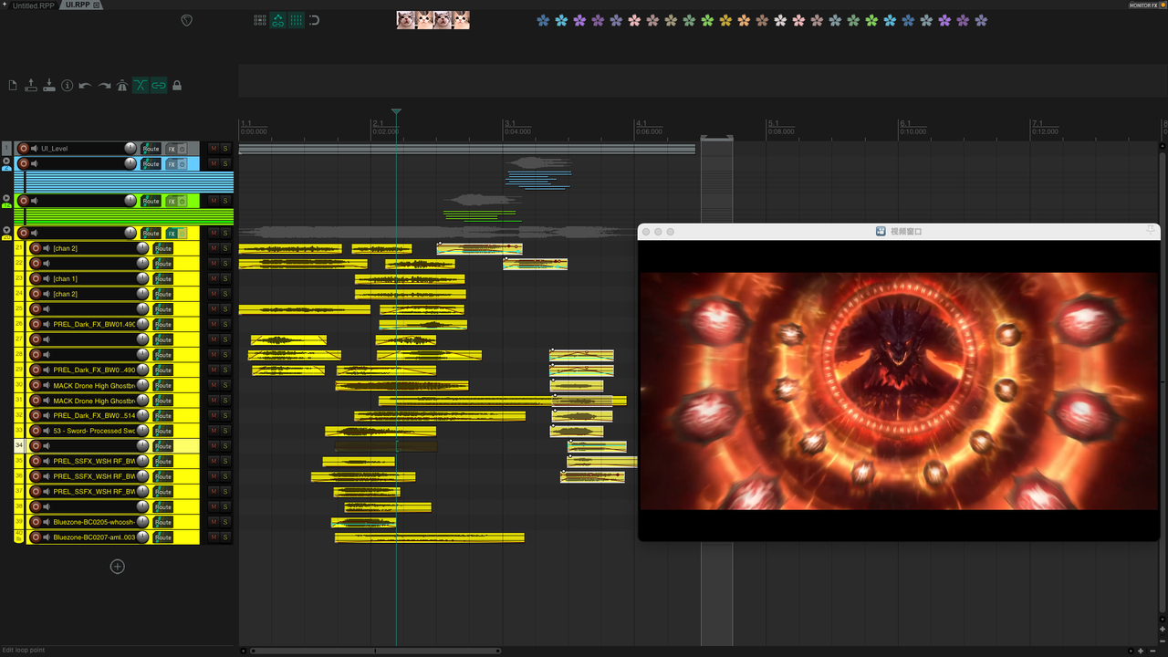Mute track 30 MACK Drone High
Viewport: 1168px width, 657px height.
point(214,385)
